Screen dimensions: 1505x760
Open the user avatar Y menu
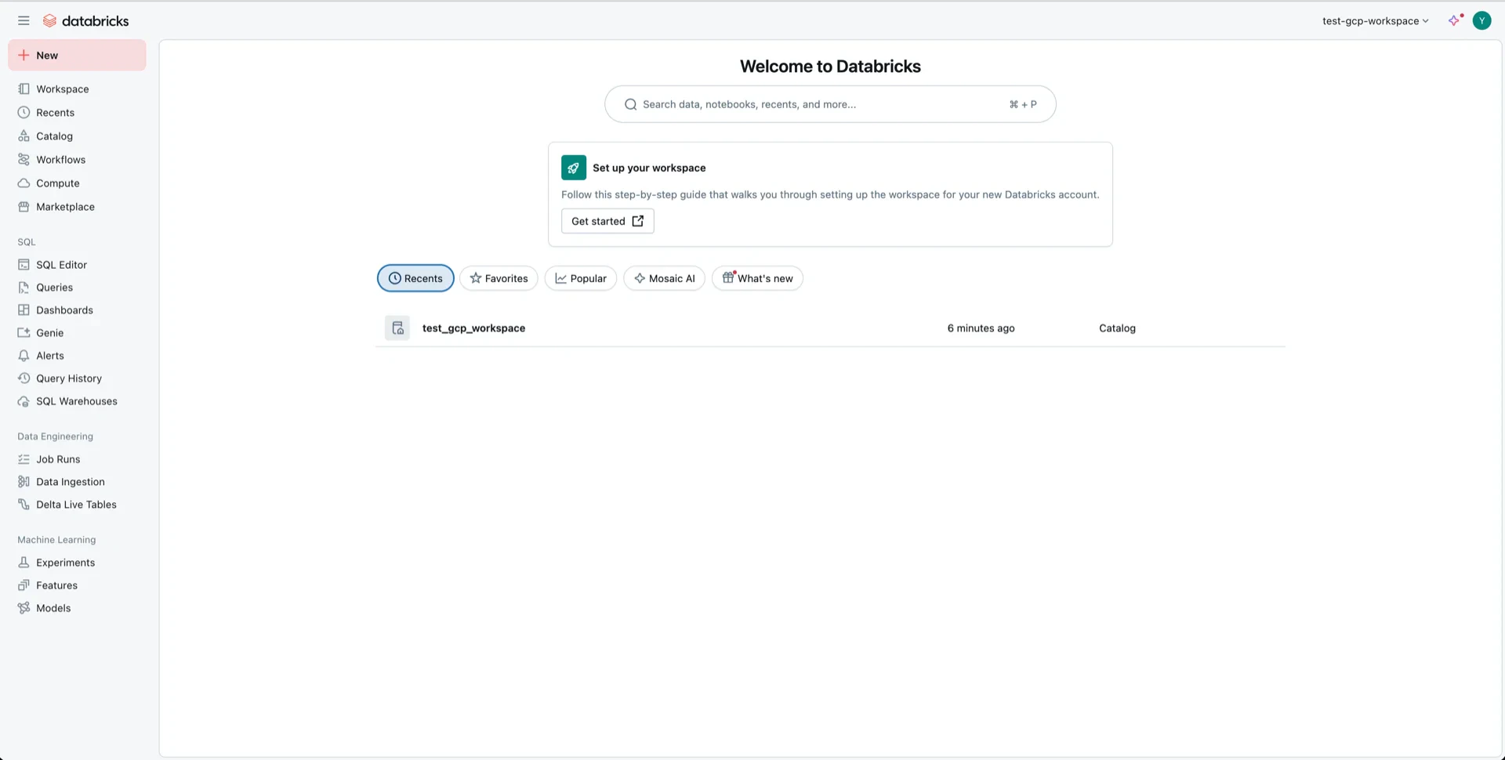click(1481, 21)
